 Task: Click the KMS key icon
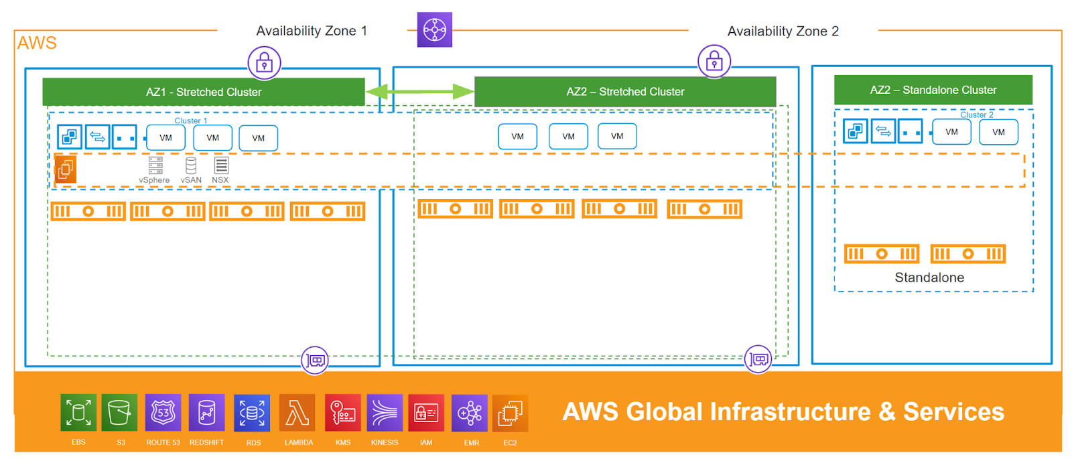pyautogui.click(x=343, y=413)
